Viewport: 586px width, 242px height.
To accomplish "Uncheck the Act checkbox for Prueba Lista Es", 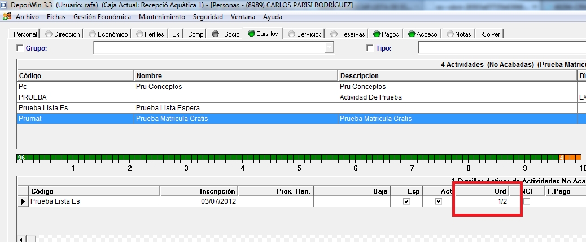I will 439,201.
